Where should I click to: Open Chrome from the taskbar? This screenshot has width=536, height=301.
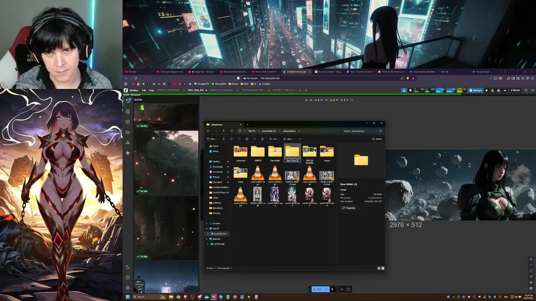pyautogui.click(x=178, y=297)
